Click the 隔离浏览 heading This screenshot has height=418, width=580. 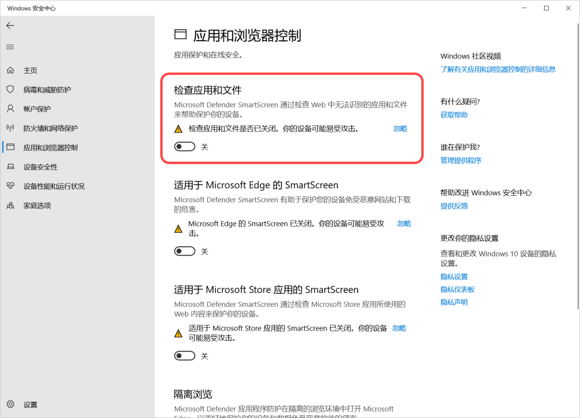point(193,394)
